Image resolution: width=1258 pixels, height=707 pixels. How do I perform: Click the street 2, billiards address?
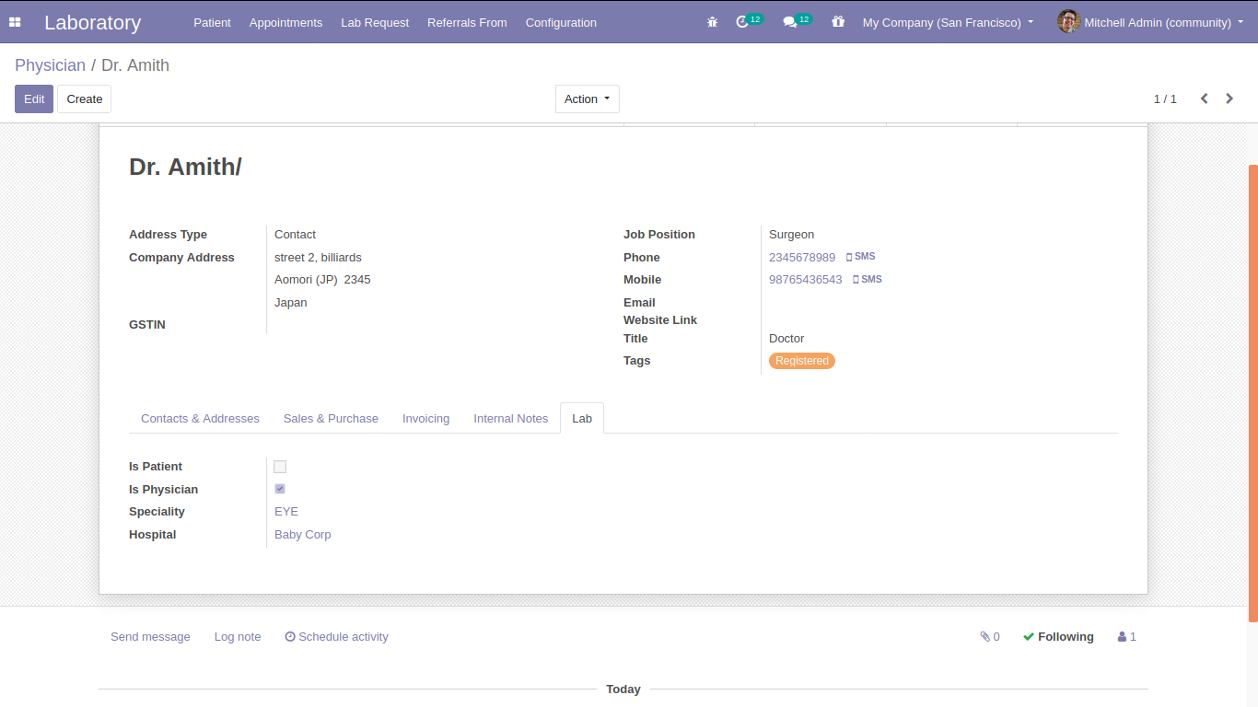pyautogui.click(x=318, y=258)
